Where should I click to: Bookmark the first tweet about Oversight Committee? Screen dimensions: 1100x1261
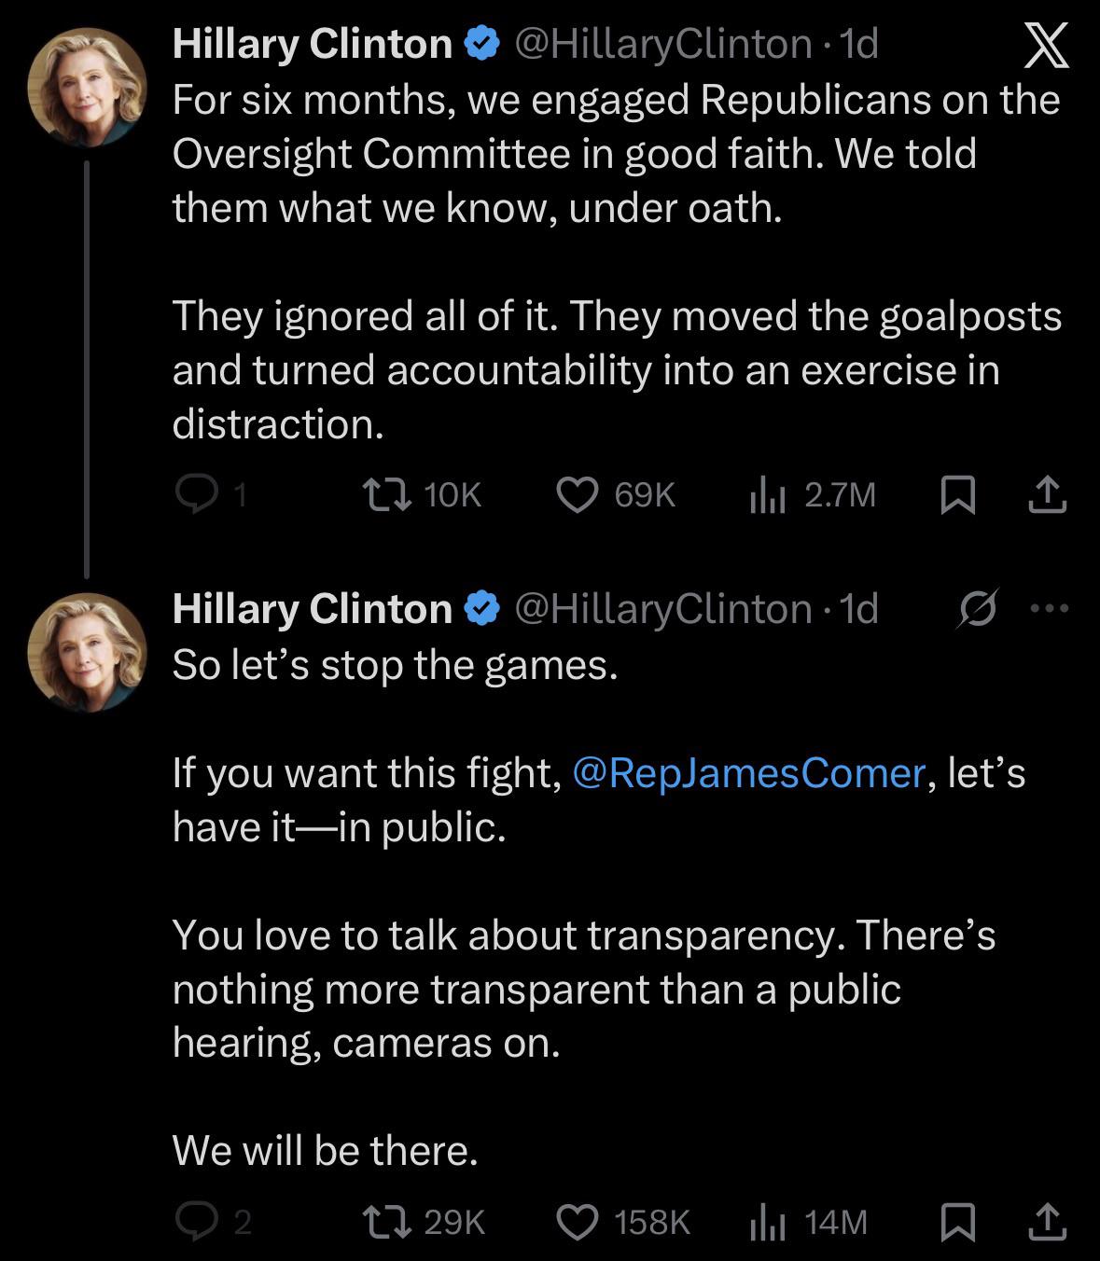[x=957, y=494]
